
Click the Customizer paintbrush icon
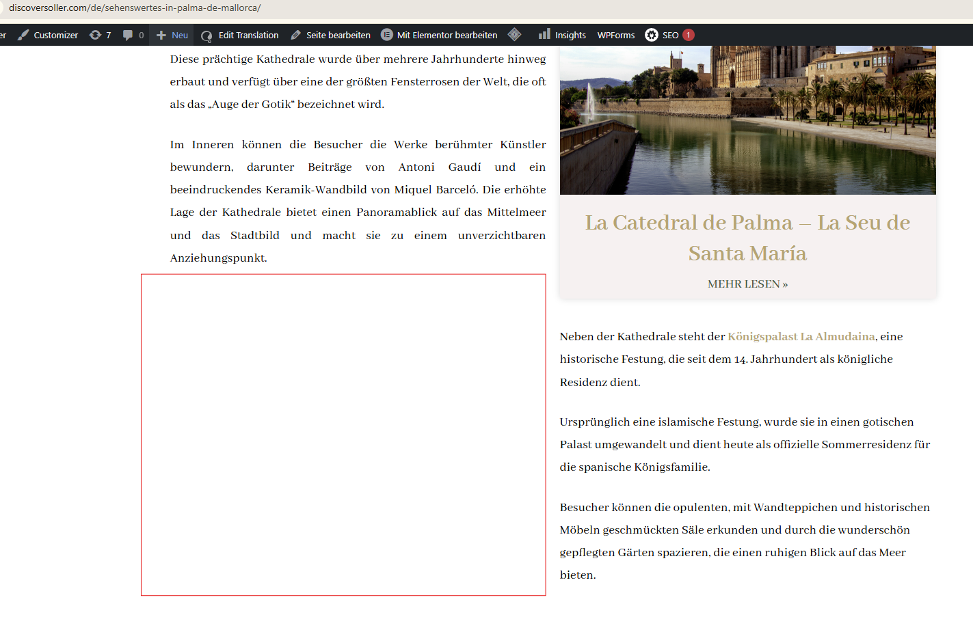23,35
